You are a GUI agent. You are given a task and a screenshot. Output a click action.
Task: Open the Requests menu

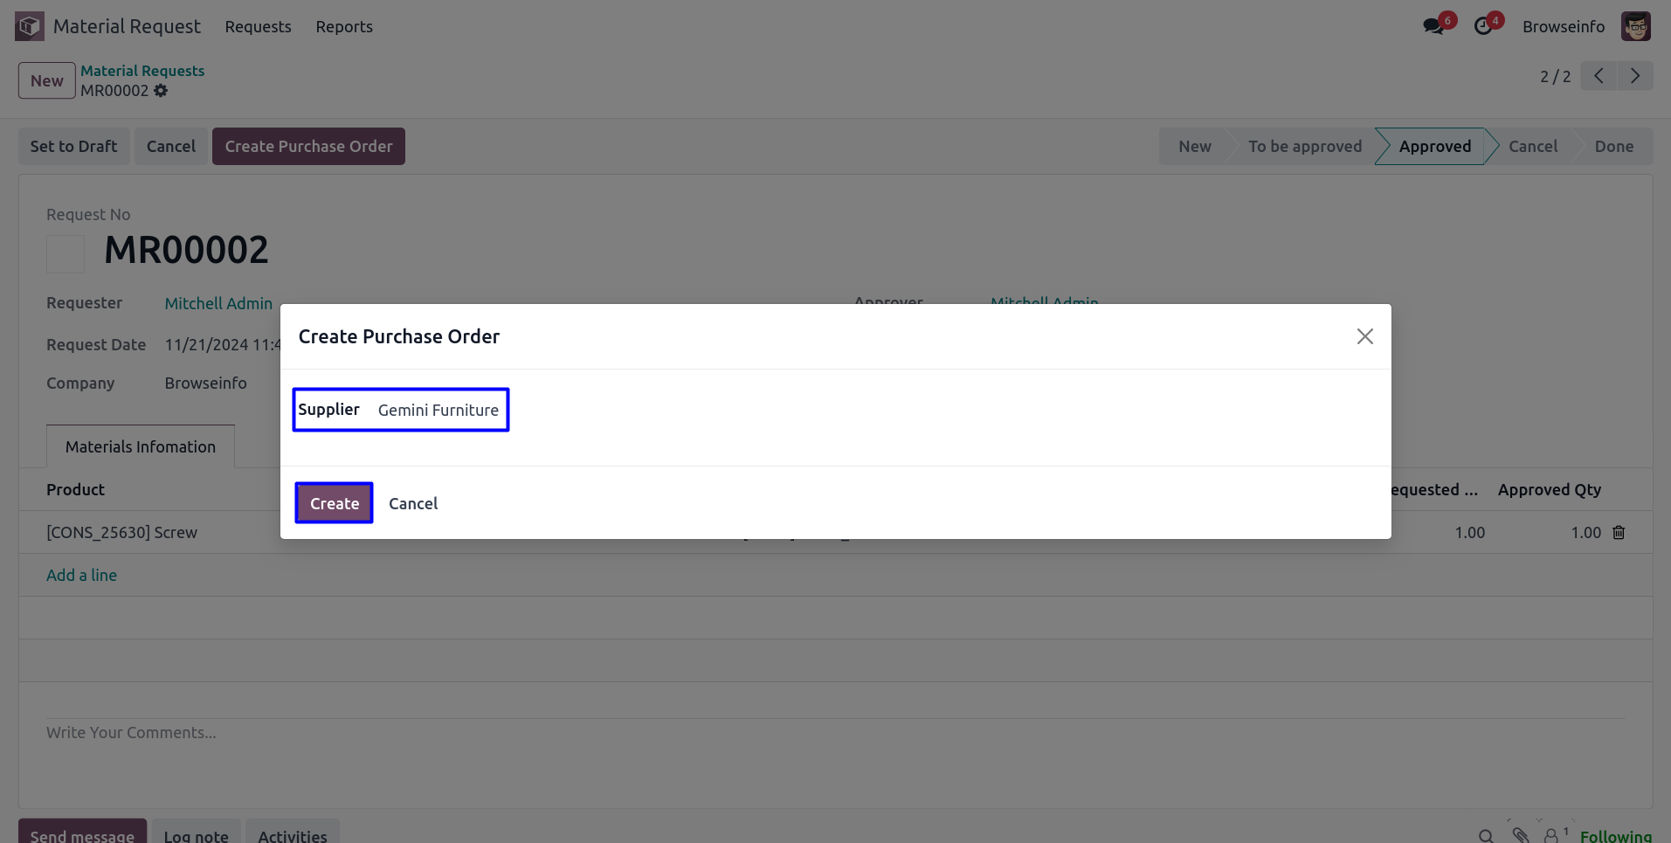pyautogui.click(x=258, y=27)
